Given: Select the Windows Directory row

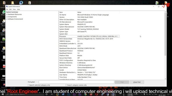Looking at the screenshot, I should tap(89, 63).
